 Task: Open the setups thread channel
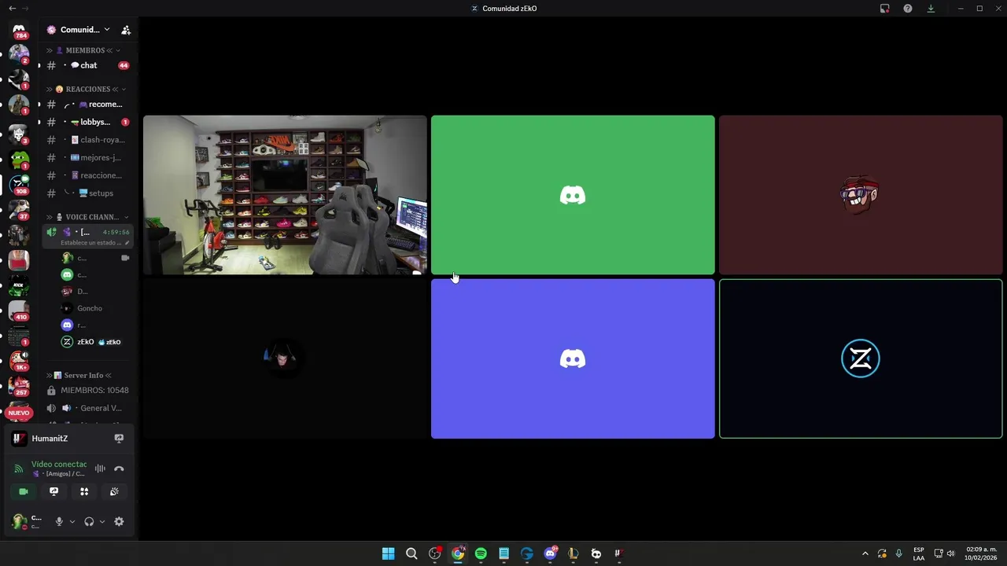[88, 193]
